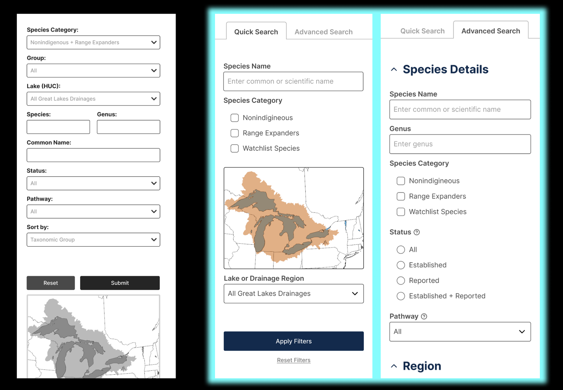Click the Apply Filters button

pyautogui.click(x=294, y=341)
